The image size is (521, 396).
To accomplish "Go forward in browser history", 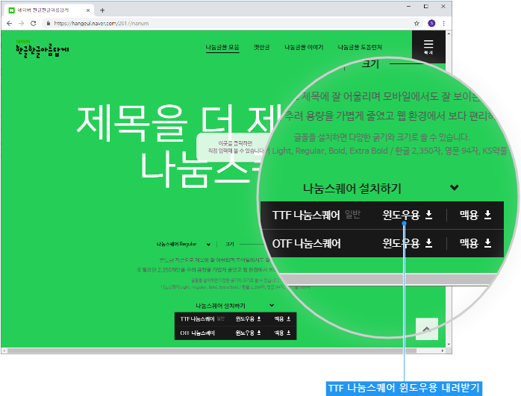I will pyautogui.click(x=21, y=23).
